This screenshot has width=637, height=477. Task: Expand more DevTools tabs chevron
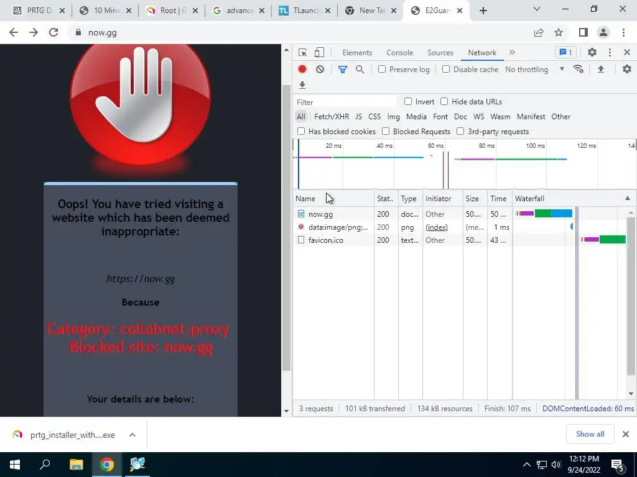[512, 52]
